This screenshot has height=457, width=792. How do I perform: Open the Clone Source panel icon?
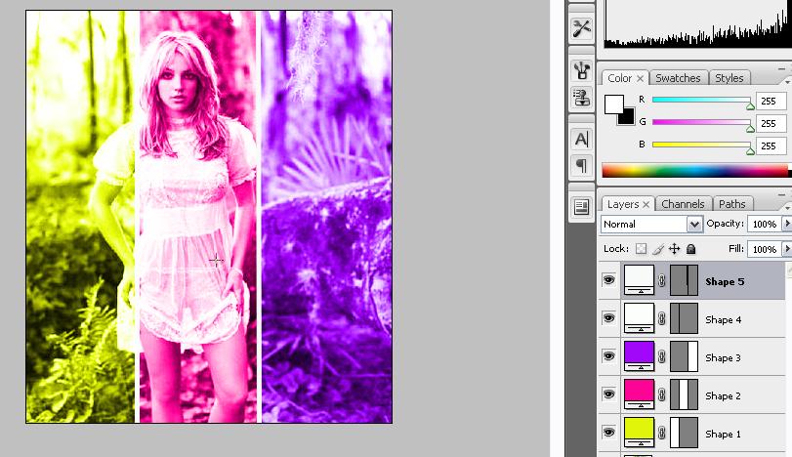point(582,97)
